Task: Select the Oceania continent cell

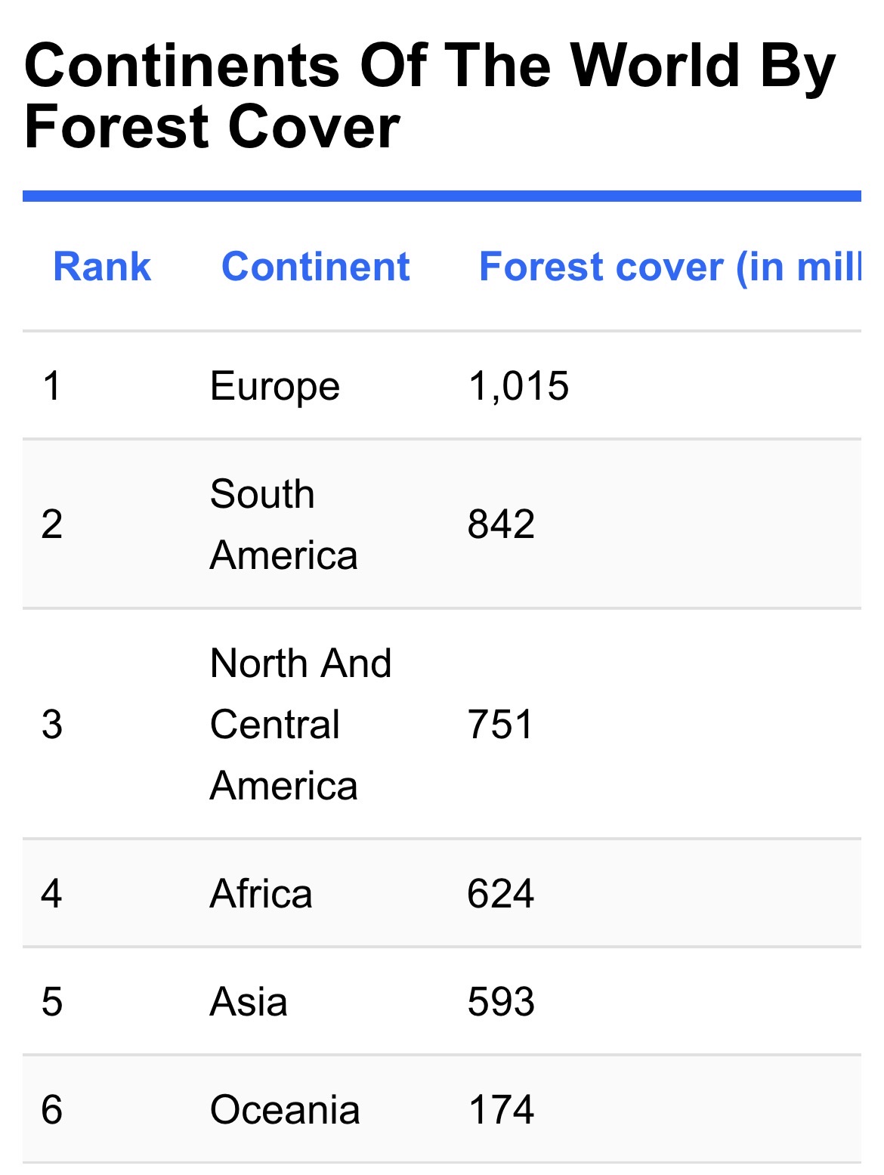Action: click(x=285, y=1110)
